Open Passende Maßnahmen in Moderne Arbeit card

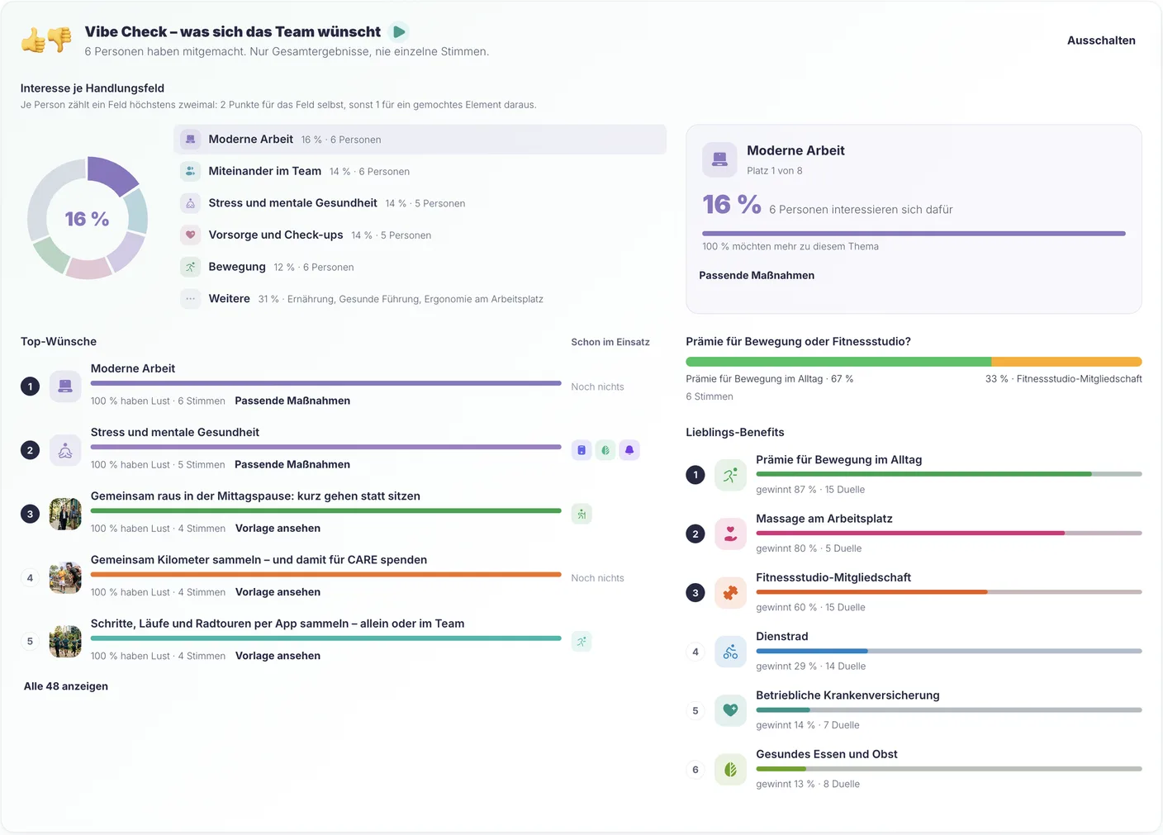coord(757,276)
